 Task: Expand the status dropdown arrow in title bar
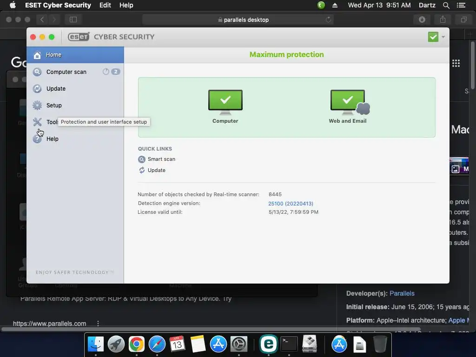(443, 37)
